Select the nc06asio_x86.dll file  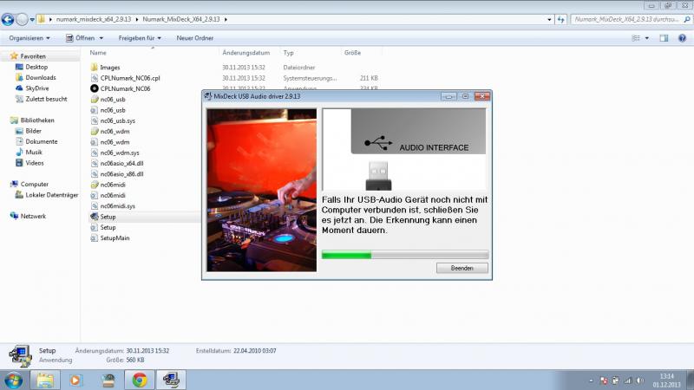[x=121, y=174]
